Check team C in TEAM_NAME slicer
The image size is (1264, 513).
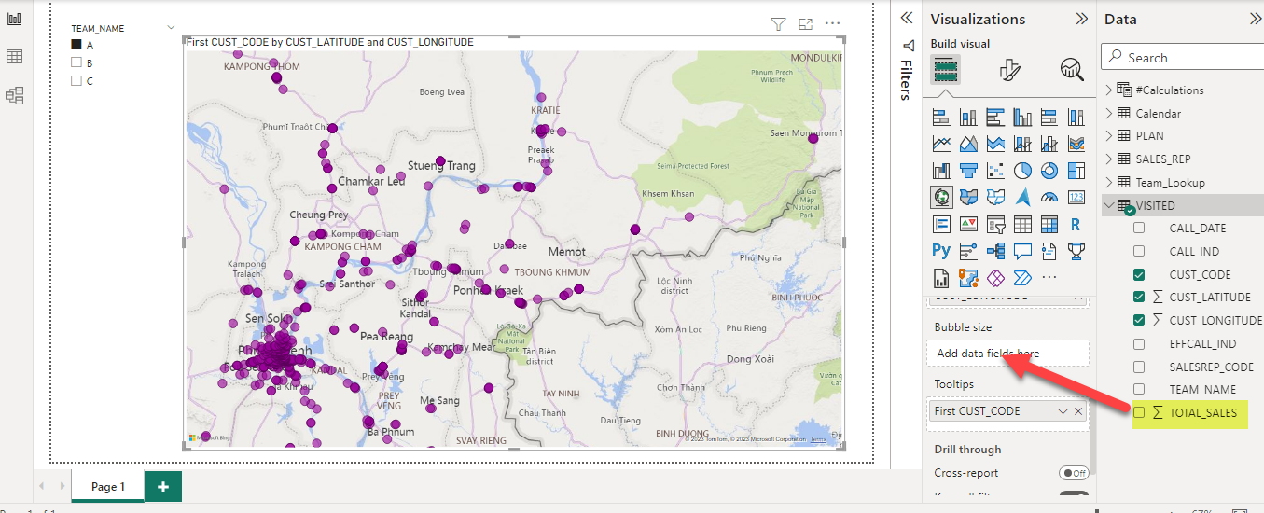[76, 81]
